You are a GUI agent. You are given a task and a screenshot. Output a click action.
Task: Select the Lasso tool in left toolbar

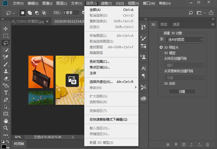[x=6, y=43]
